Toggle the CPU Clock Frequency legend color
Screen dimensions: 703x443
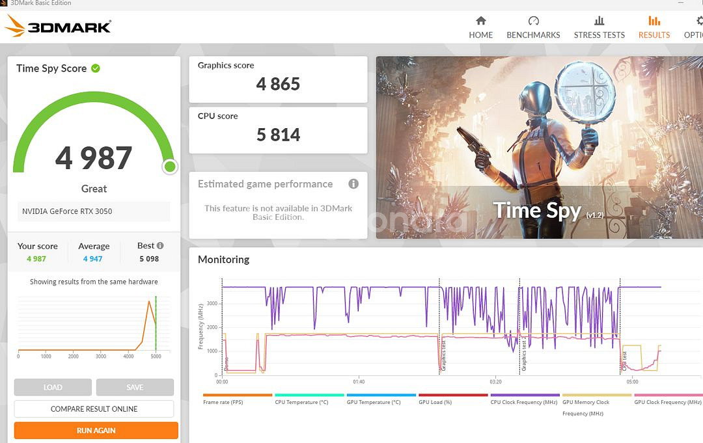pos(525,395)
